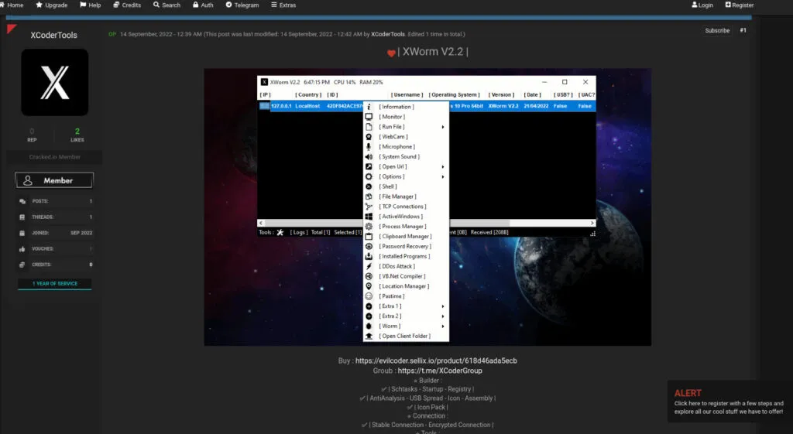Click the LIKES count of 2
This screenshot has width=793, height=434.
pyautogui.click(x=77, y=132)
